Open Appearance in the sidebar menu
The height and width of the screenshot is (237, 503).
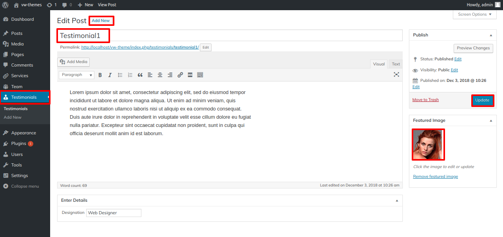[x=24, y=133]
